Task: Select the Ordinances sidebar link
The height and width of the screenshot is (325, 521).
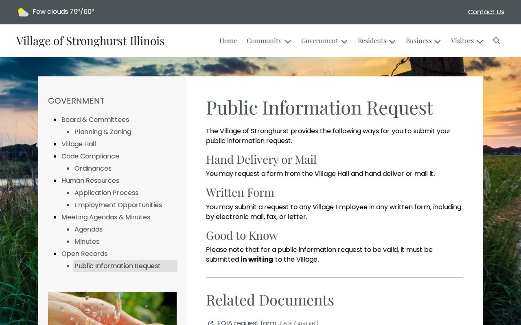Action: pos(93,168)
